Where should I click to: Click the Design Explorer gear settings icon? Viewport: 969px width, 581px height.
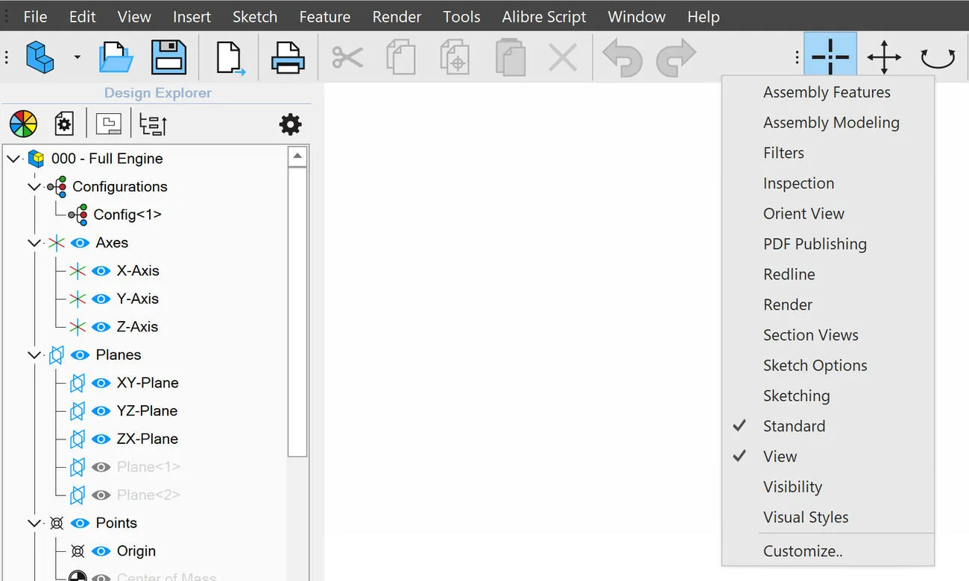(290, 124)
